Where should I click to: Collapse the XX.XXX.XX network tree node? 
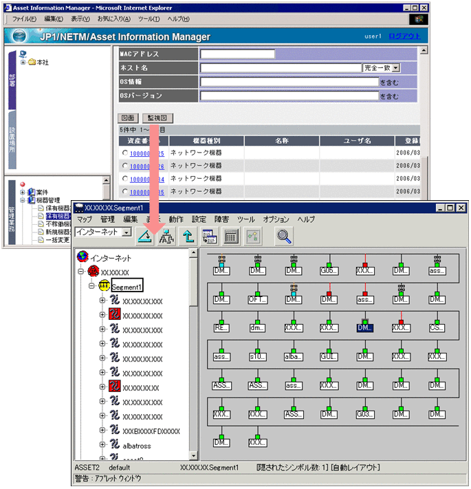[80, 271]
